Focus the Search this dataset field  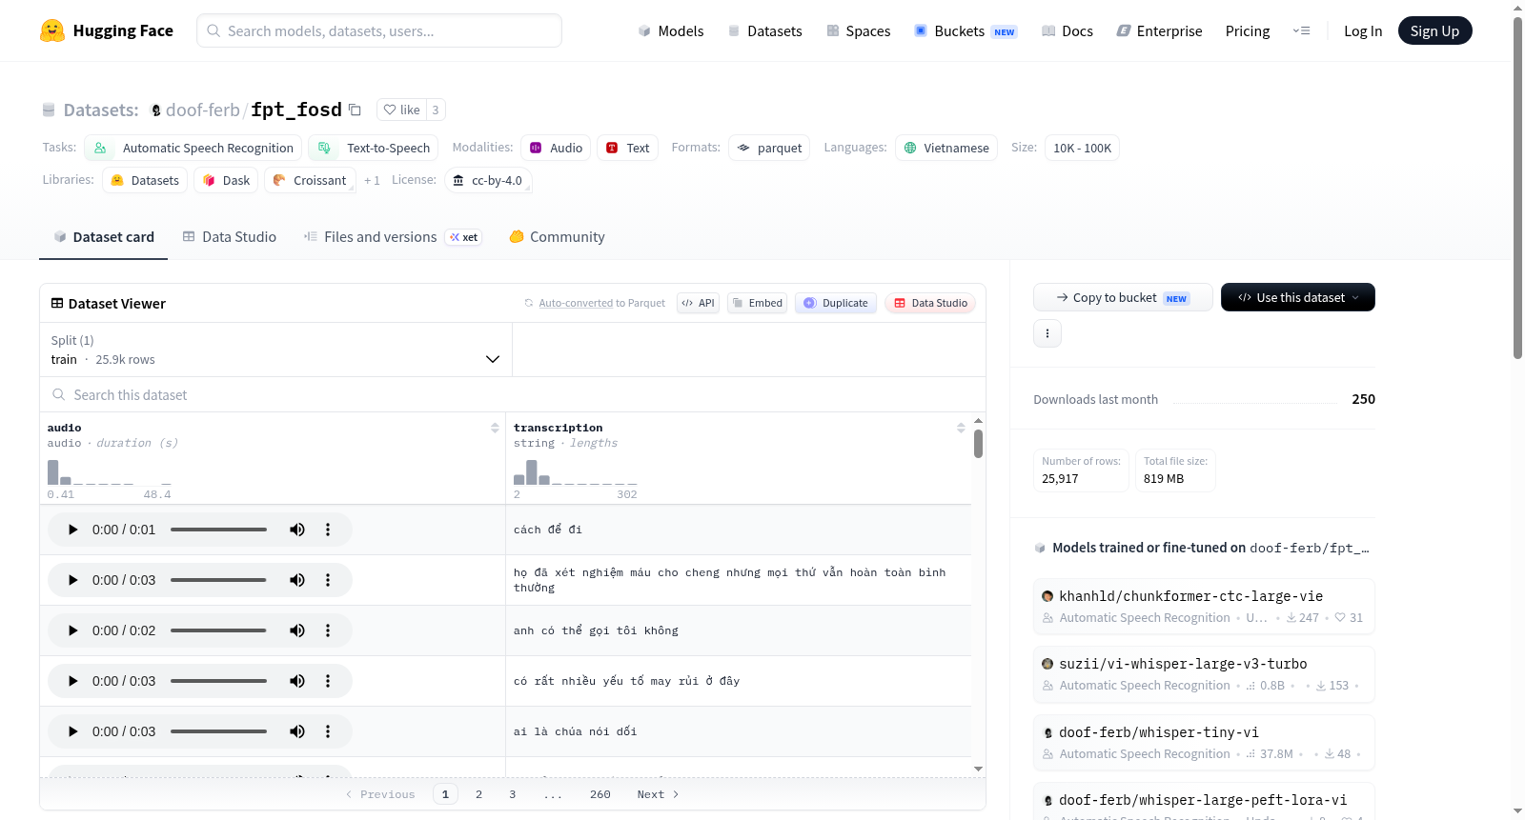[513, 394]
